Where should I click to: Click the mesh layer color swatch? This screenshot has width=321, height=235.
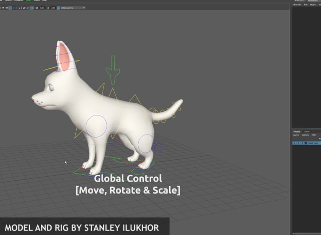point(306,143)
